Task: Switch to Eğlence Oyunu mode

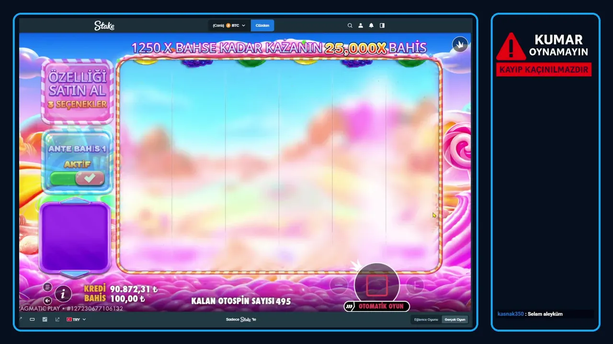Action: [426, 319]
